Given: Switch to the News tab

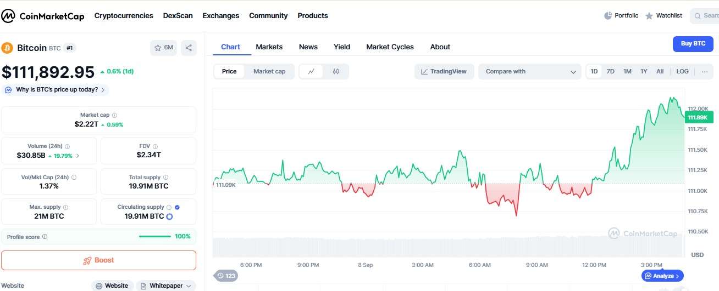Looking at the screenshot, I should (308, 47).
